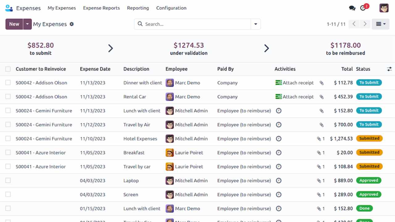
Task: Check the box for Travel by Air row
Action: (x=8, y=125)
